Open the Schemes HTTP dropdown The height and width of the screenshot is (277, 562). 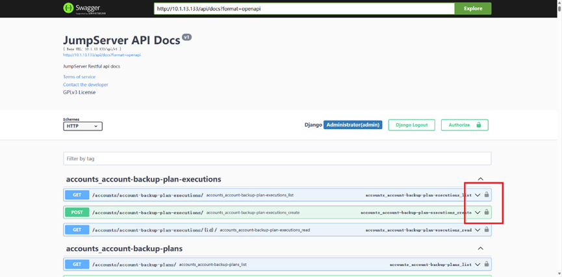point(83,126)
